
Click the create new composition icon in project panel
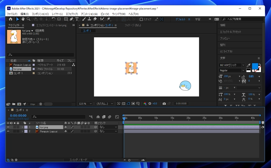pos(19,104)
